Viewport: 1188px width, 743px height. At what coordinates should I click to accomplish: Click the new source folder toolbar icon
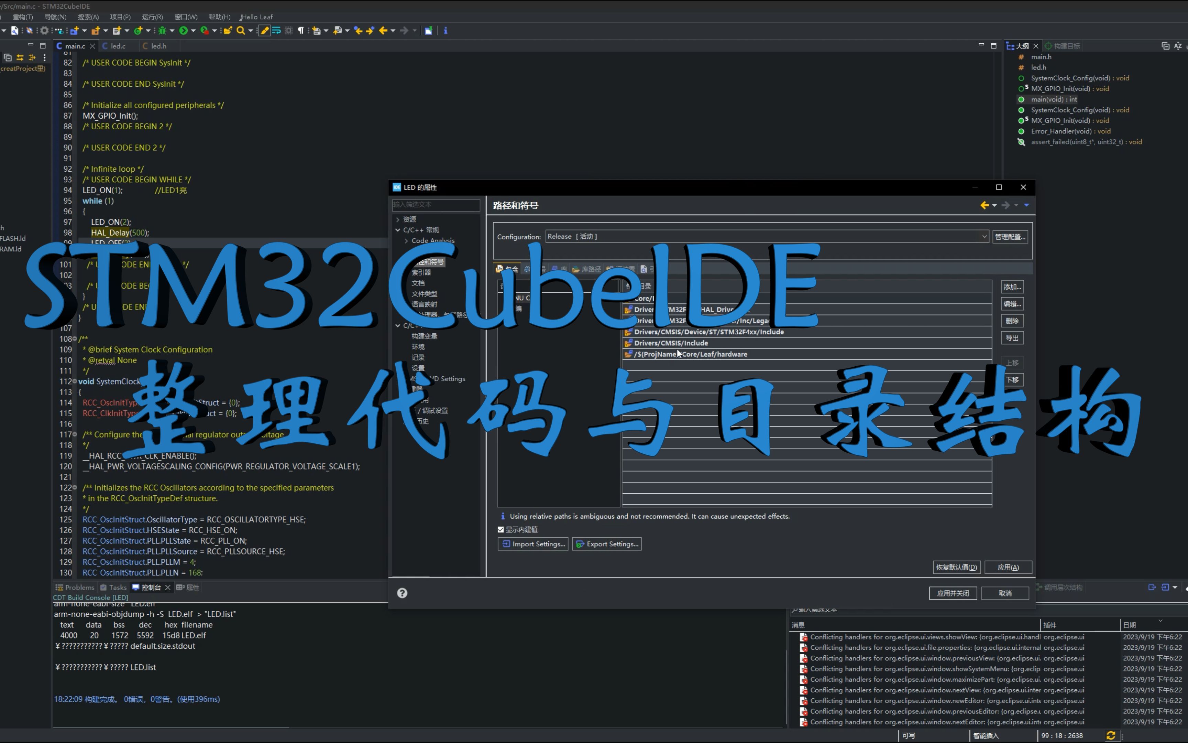[95, 31]
